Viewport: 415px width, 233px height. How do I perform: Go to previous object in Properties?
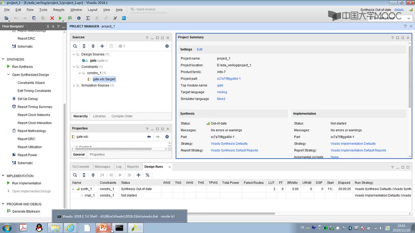pos(149,137)
